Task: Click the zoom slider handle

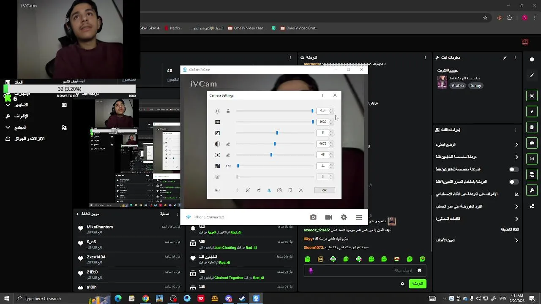Action: point(238,166)
